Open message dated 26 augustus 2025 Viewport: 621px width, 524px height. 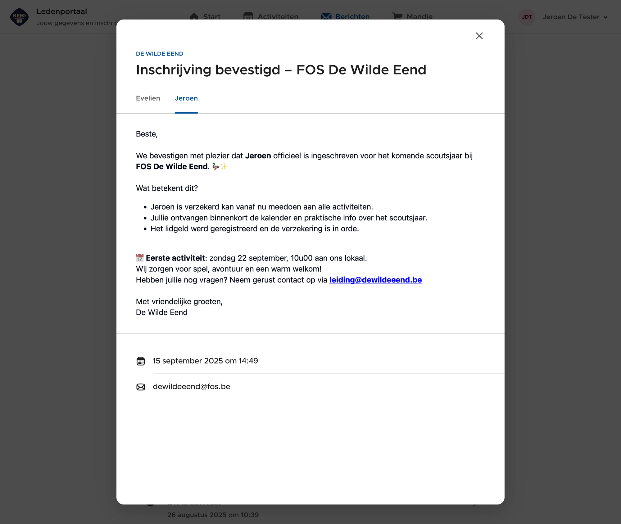click(x=213, y=514)
